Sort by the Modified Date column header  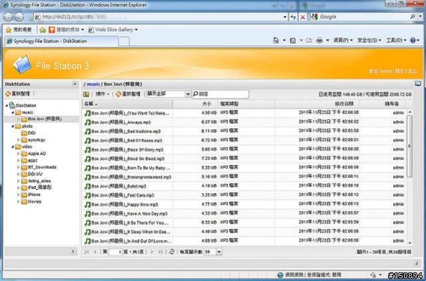tap(317, 104)
